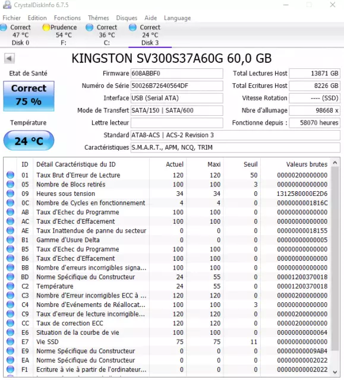Click scrollbar down arrow in attribute list
Screen dimensions: 344x380
[x=335, y=372]
